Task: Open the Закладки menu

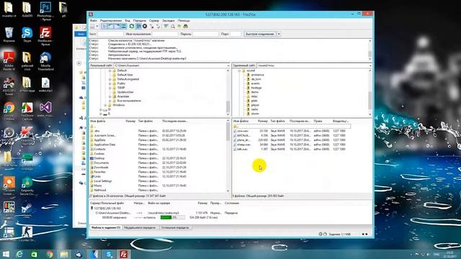Action: (x=168, y=21)
